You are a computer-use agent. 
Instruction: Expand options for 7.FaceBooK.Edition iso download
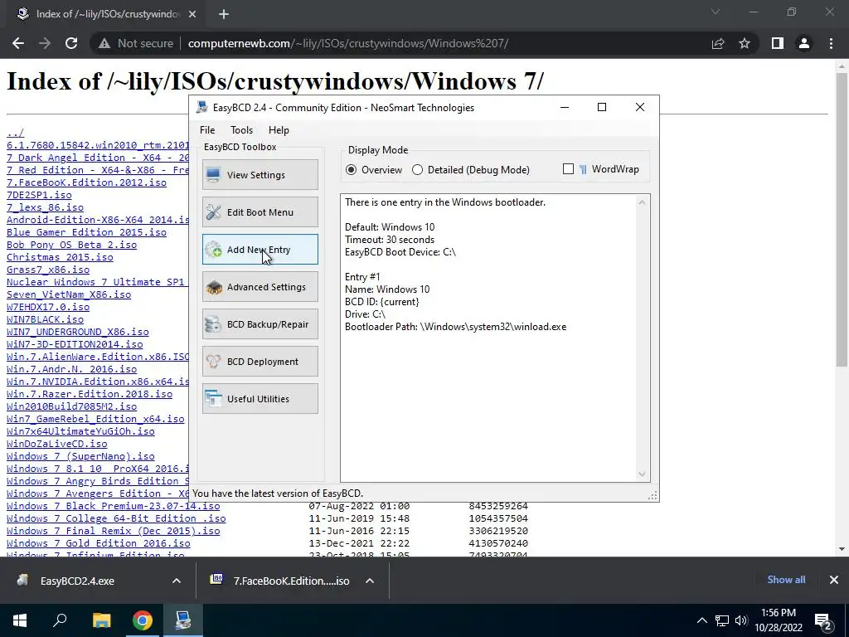pyautogui.click(x=370, y=581)
